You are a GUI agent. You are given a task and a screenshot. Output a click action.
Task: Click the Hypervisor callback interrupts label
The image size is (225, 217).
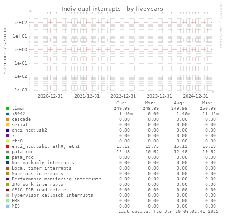coord(53,195)
